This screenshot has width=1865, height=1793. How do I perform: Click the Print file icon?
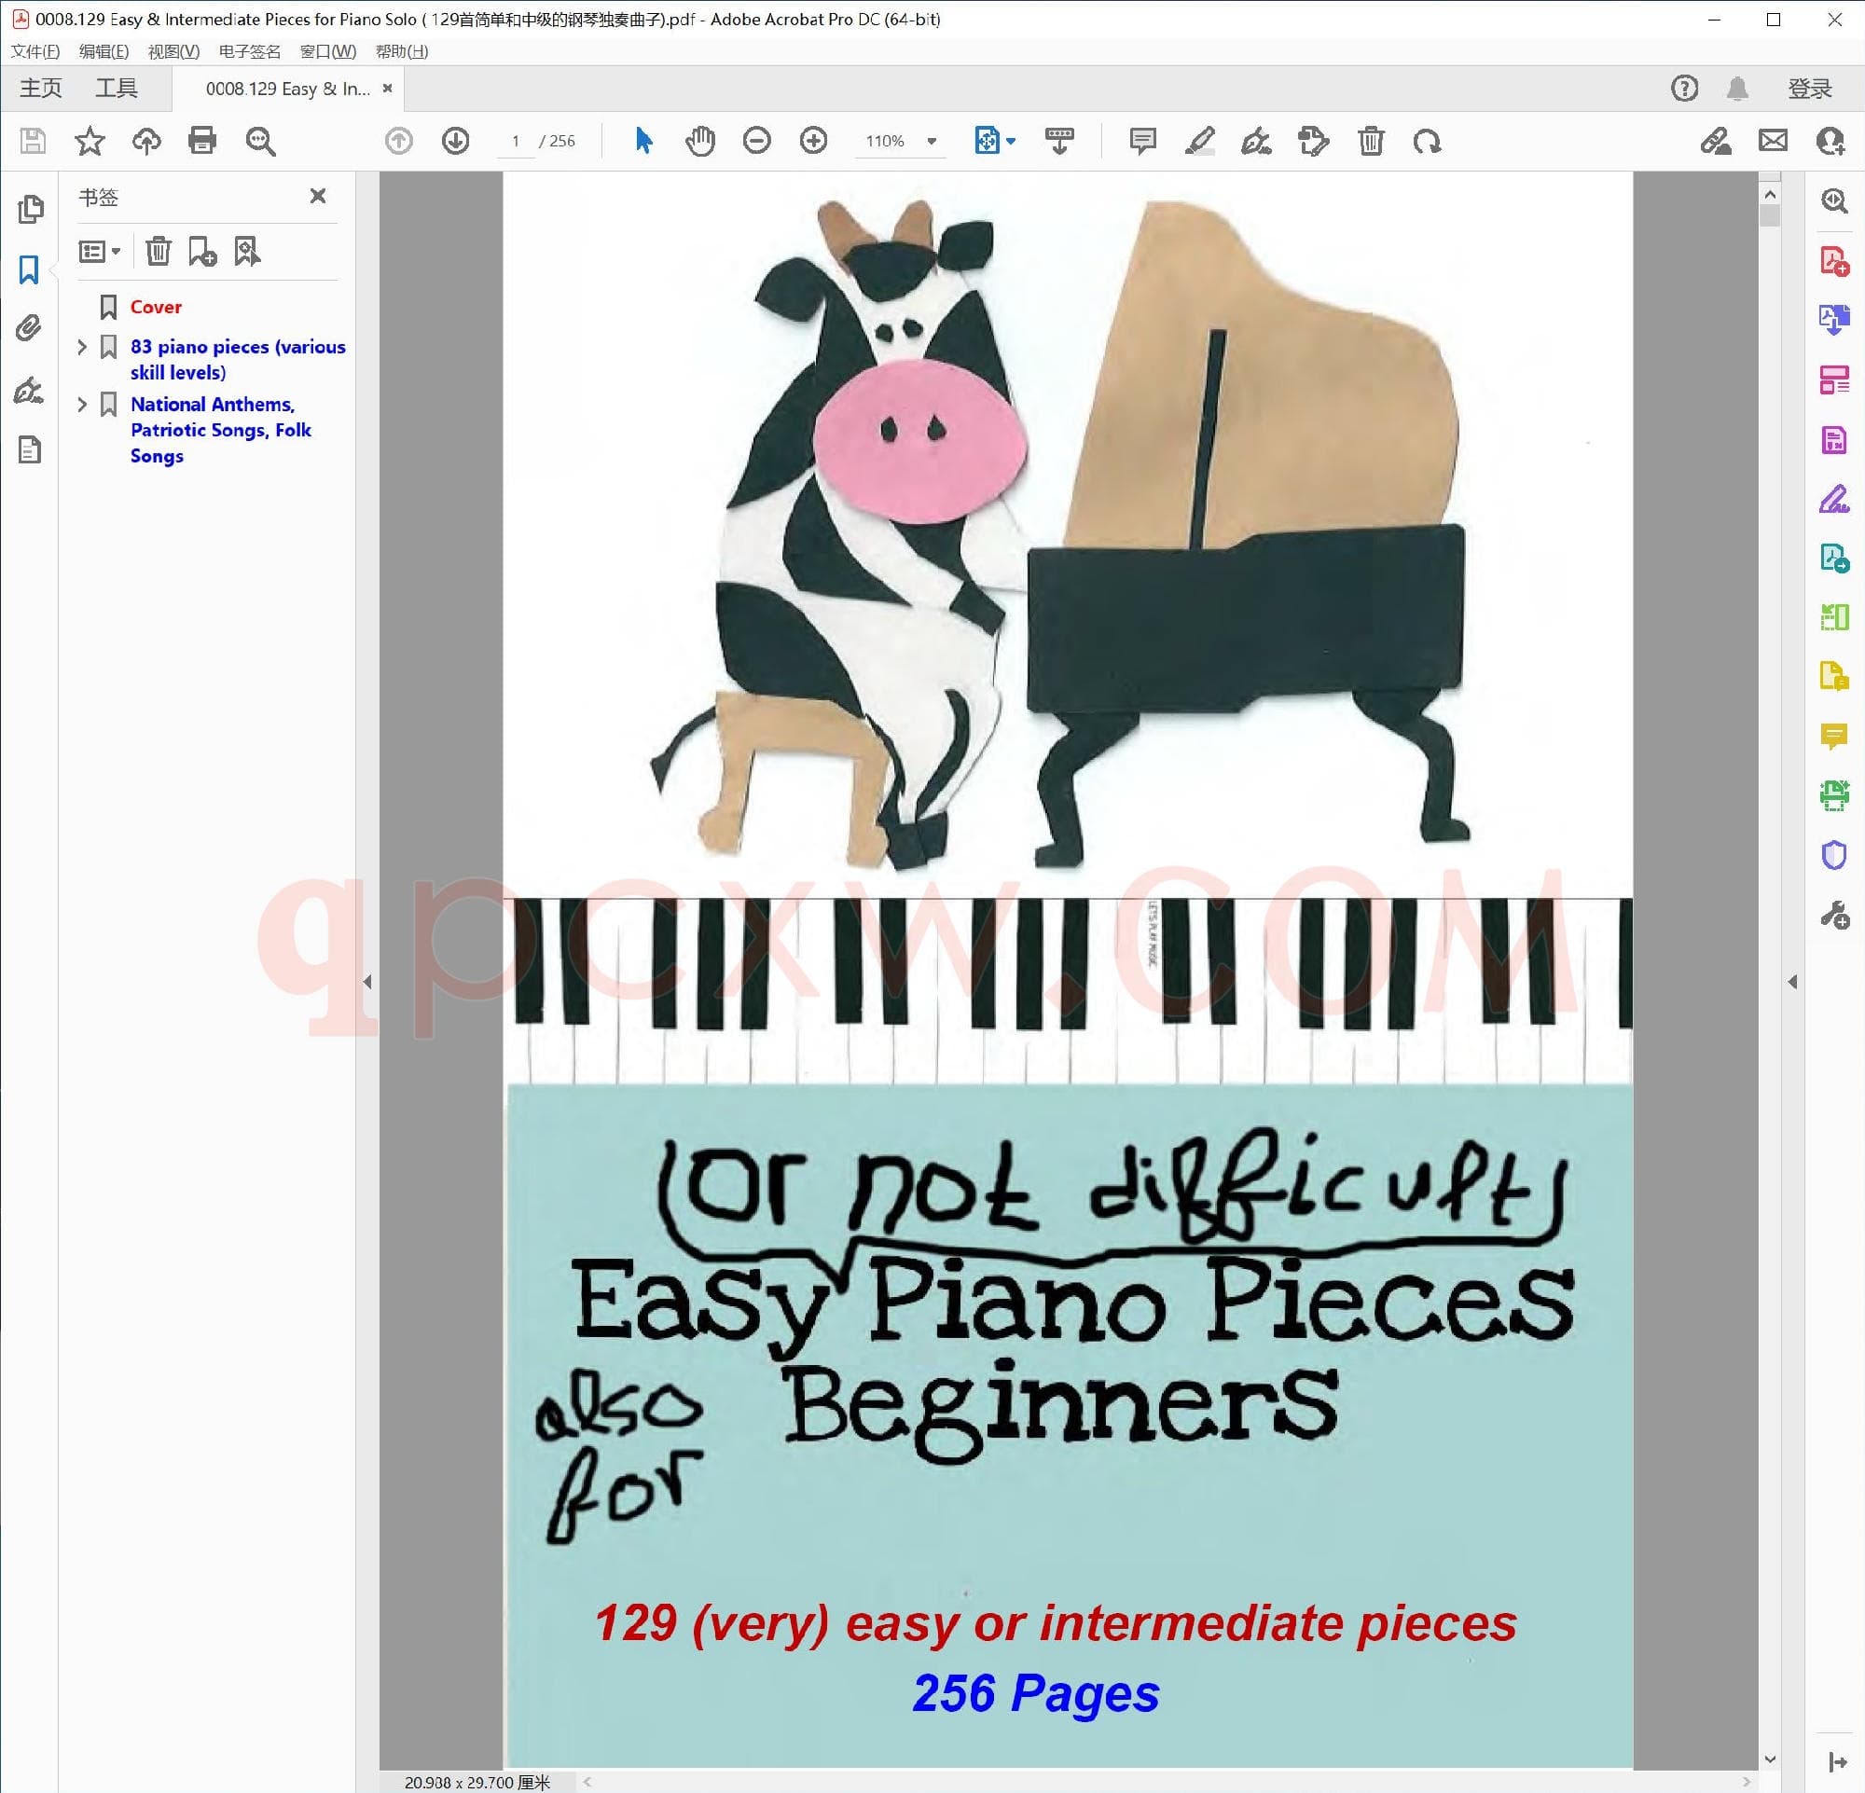(201, 142)
